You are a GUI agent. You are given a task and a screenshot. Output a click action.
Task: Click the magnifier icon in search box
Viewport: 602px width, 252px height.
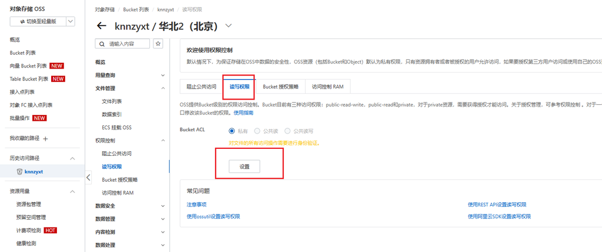pos(102,44)
